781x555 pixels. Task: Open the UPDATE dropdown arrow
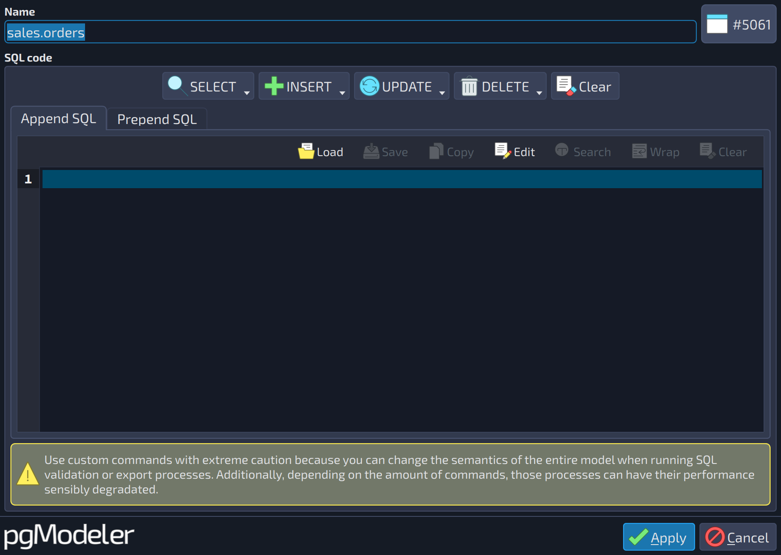pyautogui.click(x=442, y=93)
